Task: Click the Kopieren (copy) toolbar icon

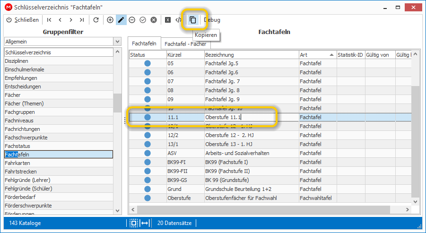Action: tap(192, 20)
